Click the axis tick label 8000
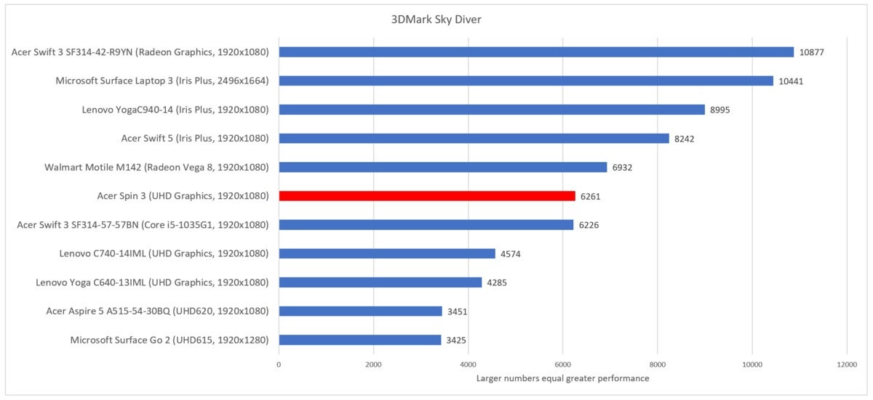 (657, 366)
